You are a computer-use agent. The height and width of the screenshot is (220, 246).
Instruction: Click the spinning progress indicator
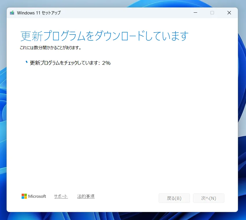(27, 62)
